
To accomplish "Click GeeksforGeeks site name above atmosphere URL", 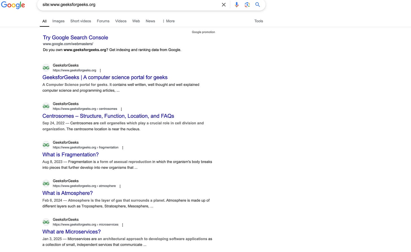I will pyautogui.click(x=66, y=181).
